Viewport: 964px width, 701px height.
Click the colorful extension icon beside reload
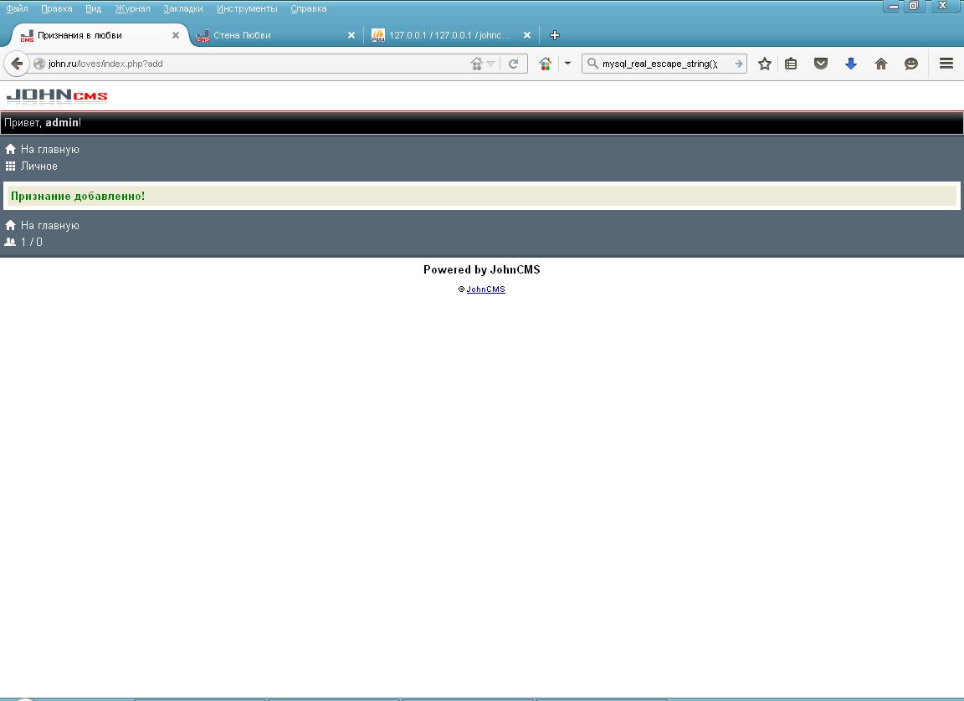point(546,64)
